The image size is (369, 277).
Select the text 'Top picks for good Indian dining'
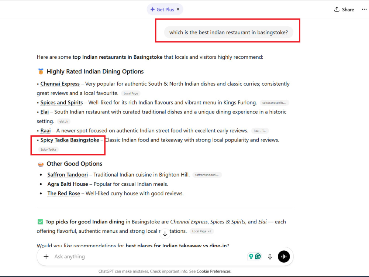85,222
